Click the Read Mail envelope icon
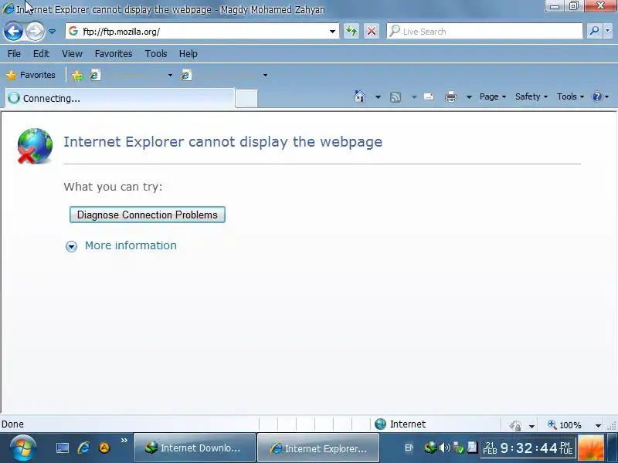This screenshot has width=618, height=463. click(429, 96)
